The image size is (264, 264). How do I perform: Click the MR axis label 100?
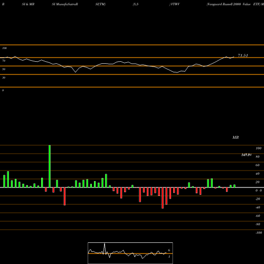(258, 148)
